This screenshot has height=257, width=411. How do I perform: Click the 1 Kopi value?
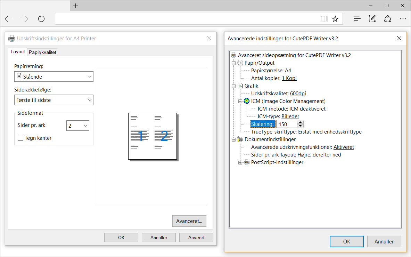(x=289, y=78)
